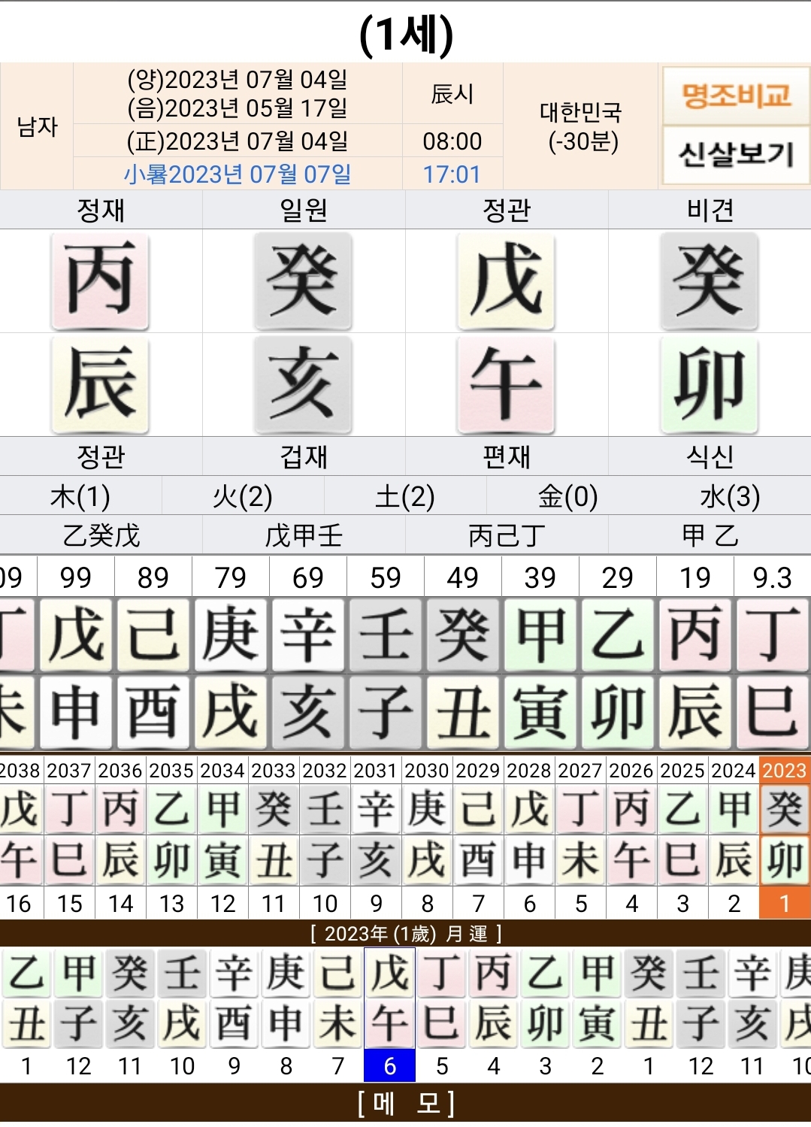Tap the hidden stems 丙己丁 cell
This screenshot has width=811, height=1127.
tap(507, 535)
